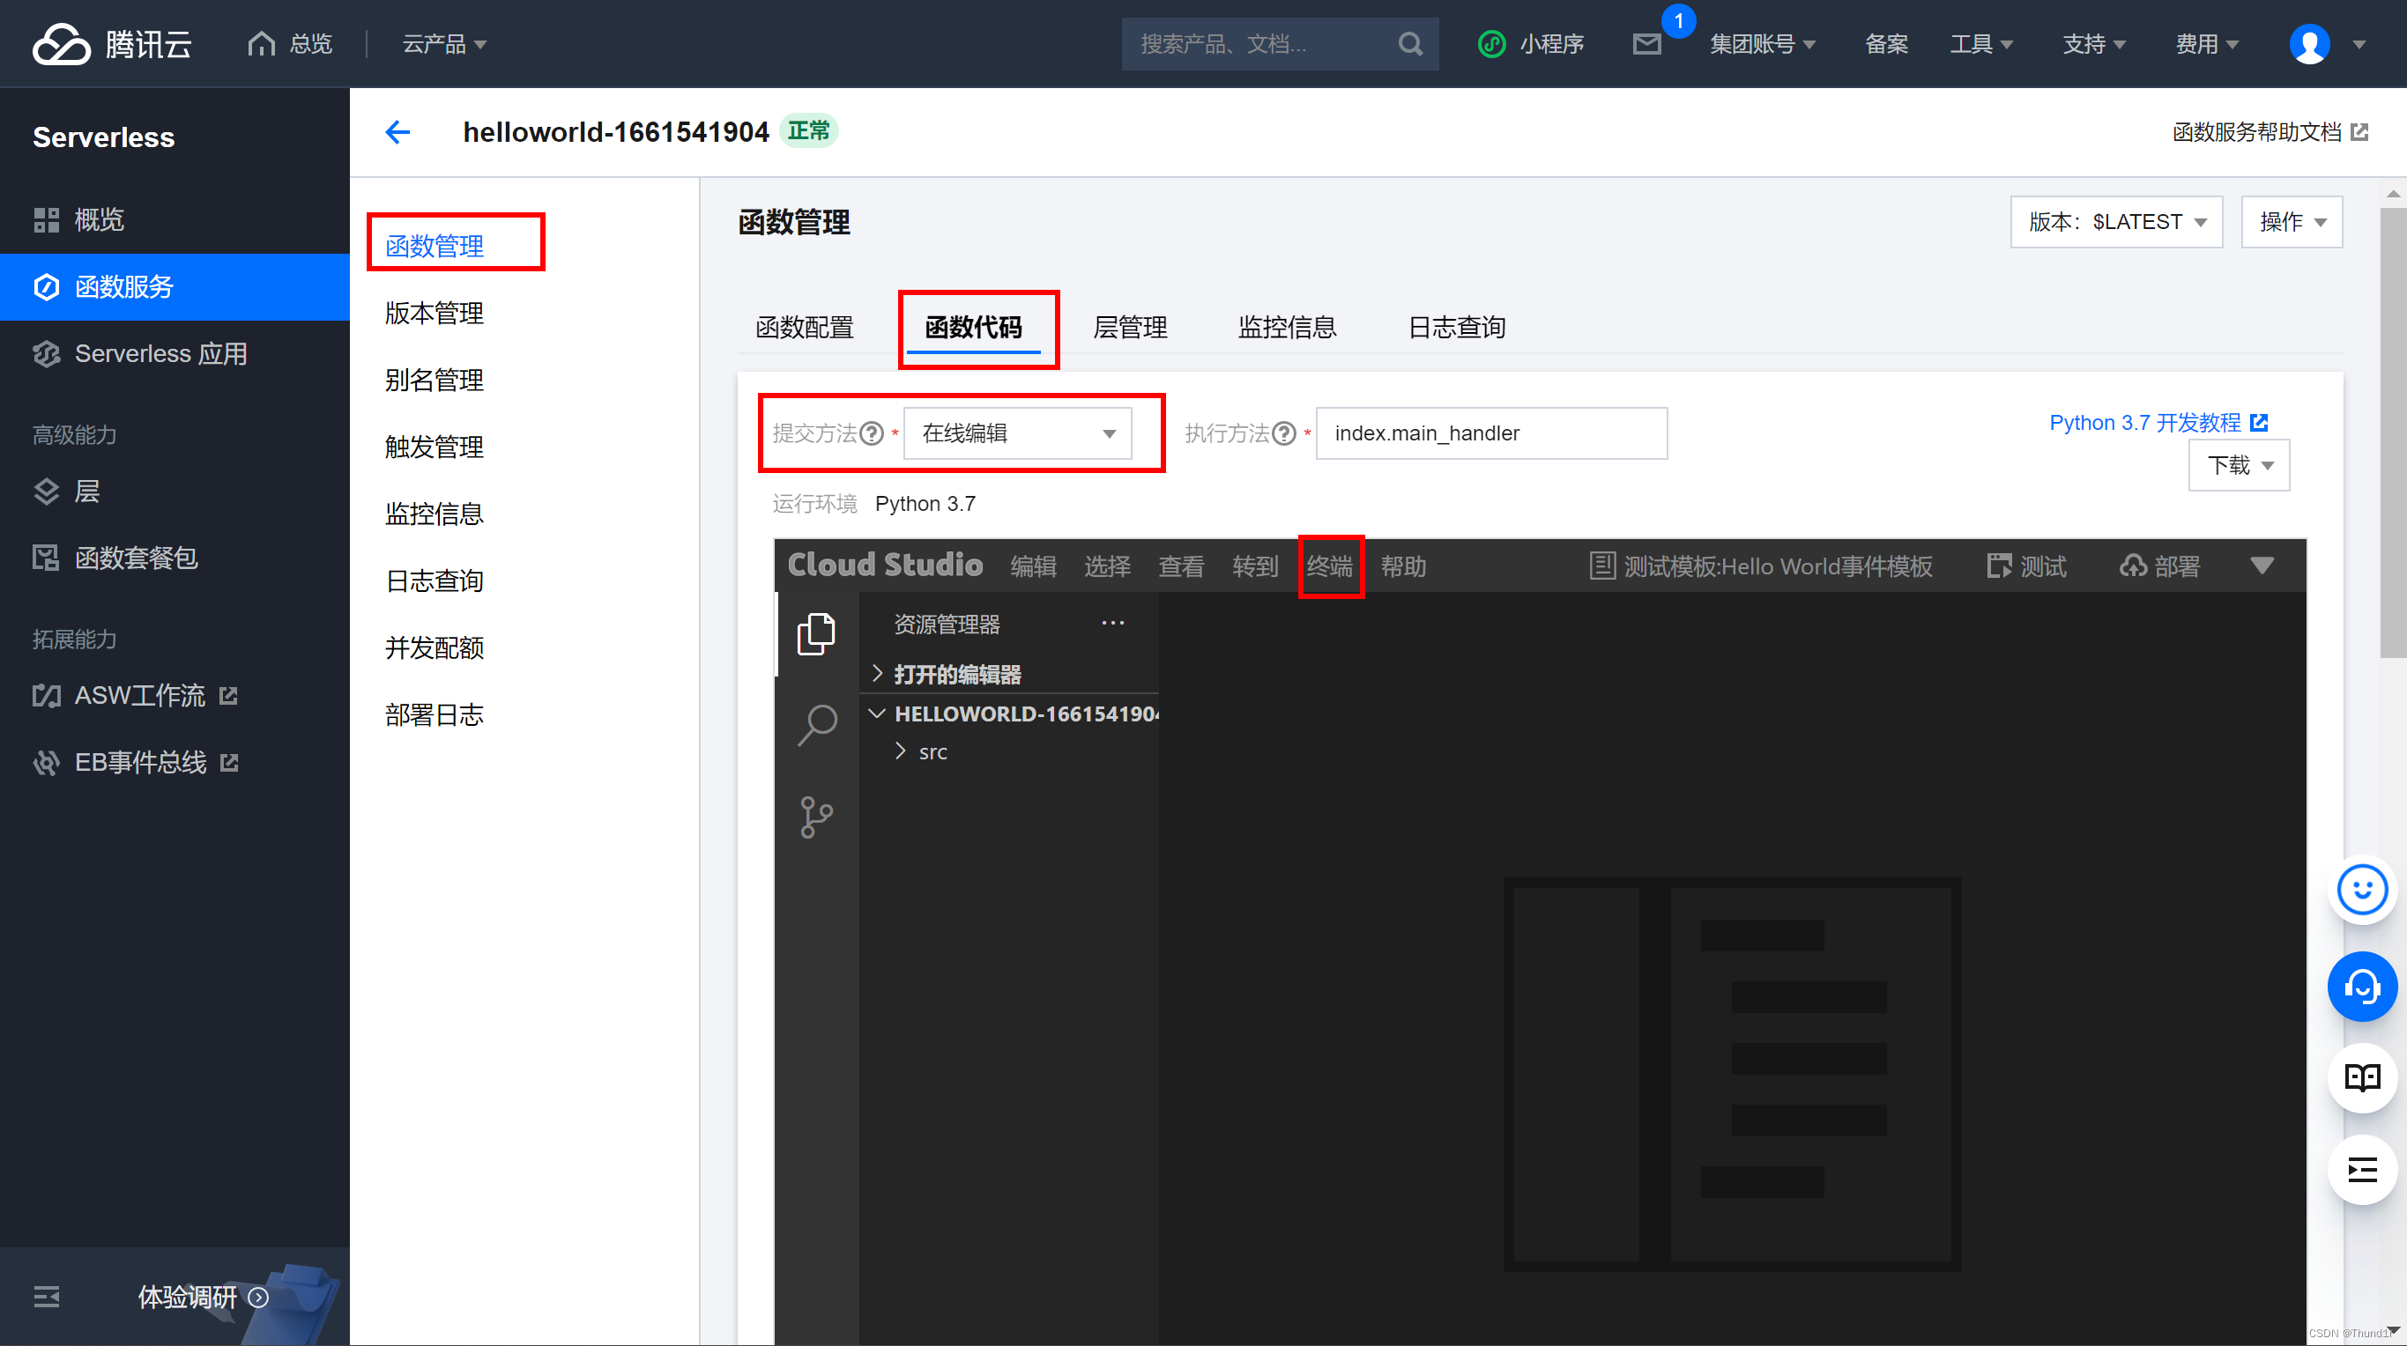This screenshot has height=1346, width=2407.
Task: Open Python 3.7 开发教程 link
Action: (x=2158, y=422)
